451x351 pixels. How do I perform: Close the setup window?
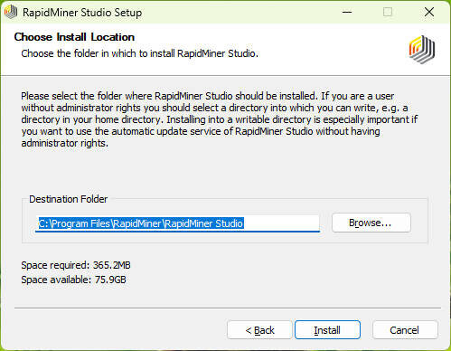(429, 12)
